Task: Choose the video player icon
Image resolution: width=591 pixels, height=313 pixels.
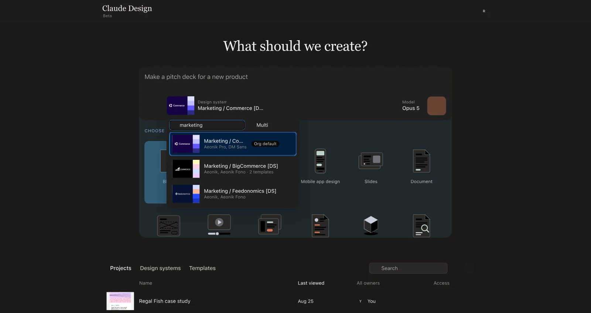Action: coord(219,225)
